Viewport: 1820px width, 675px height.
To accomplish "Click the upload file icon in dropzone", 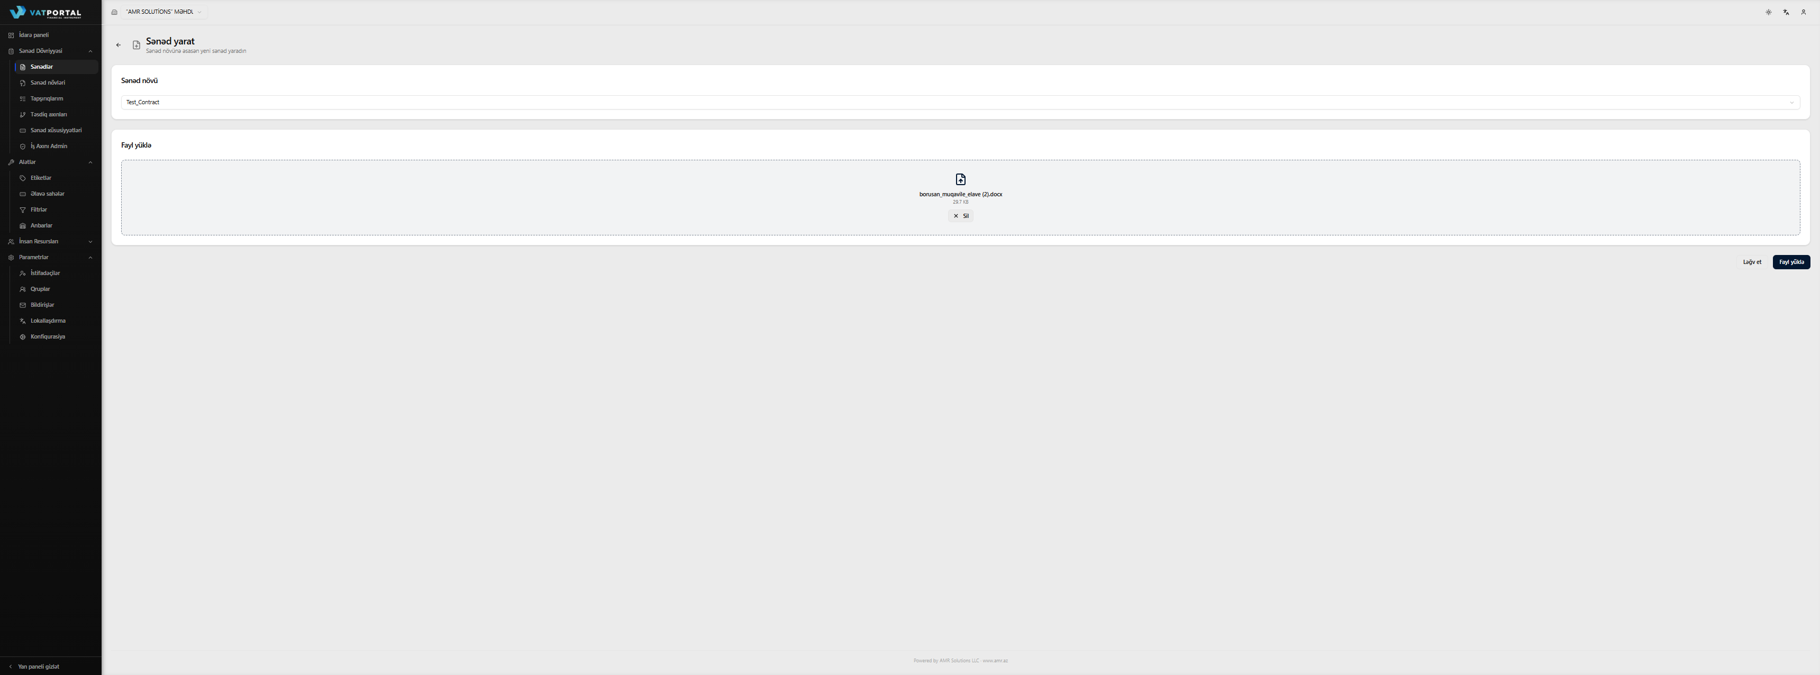I will coord(960,179).
